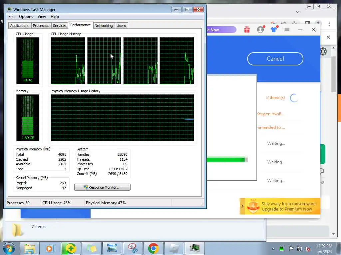
Task: Open the picture viewer taskbar icon
Action: tap(112, 248)
